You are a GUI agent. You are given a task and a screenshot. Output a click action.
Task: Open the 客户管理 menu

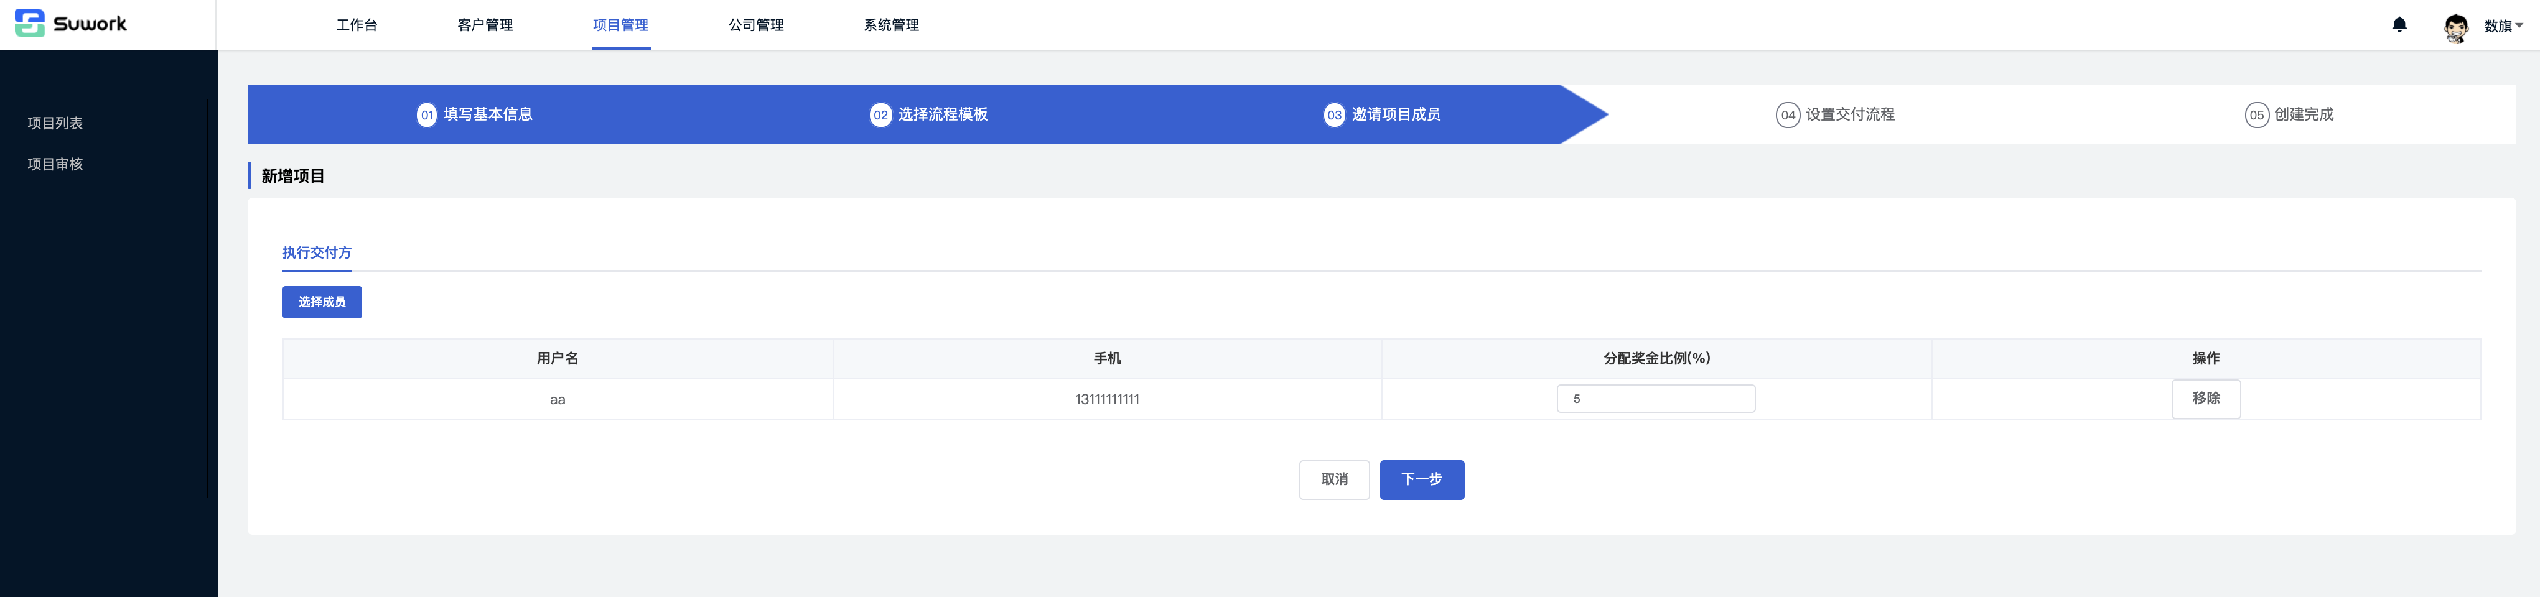pyautogui.click(x=485, y=25)
